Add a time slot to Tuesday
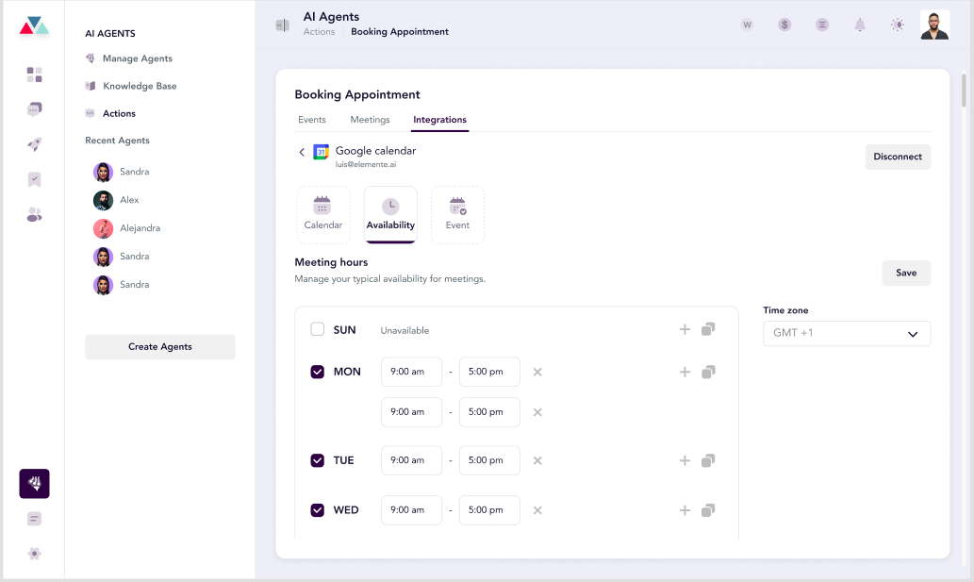The width and height of the screenshot is (974, 582). 685,461
